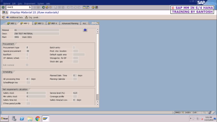Image resolution: width=217 pixels, height=122 pixels.
Task: Click the green Back arrow icon
Action: 43,7
